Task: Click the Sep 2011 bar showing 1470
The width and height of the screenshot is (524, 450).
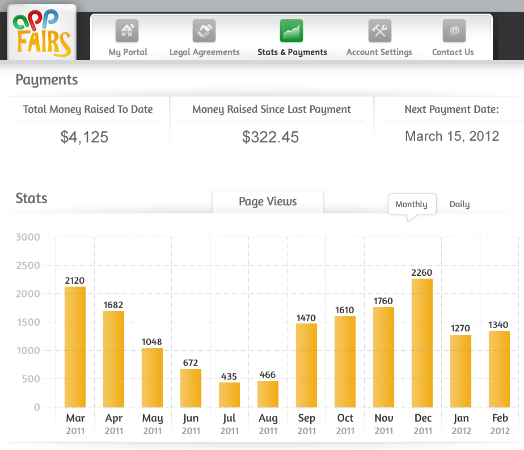Action: tap(306, 365)
